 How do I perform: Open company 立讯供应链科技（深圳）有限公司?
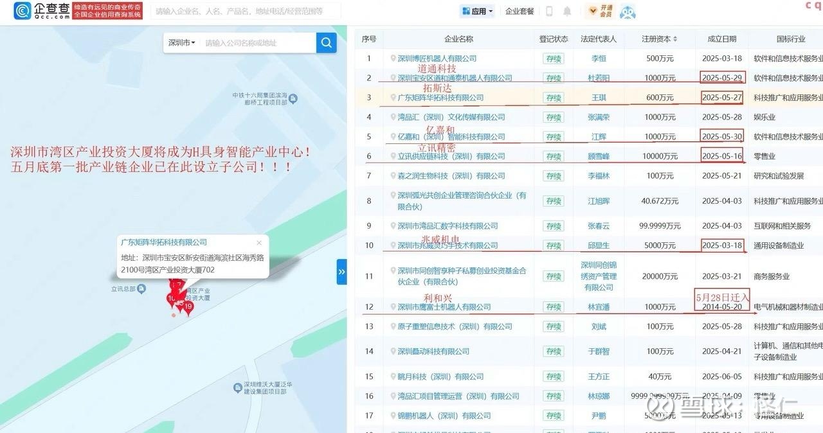(451, 156)
